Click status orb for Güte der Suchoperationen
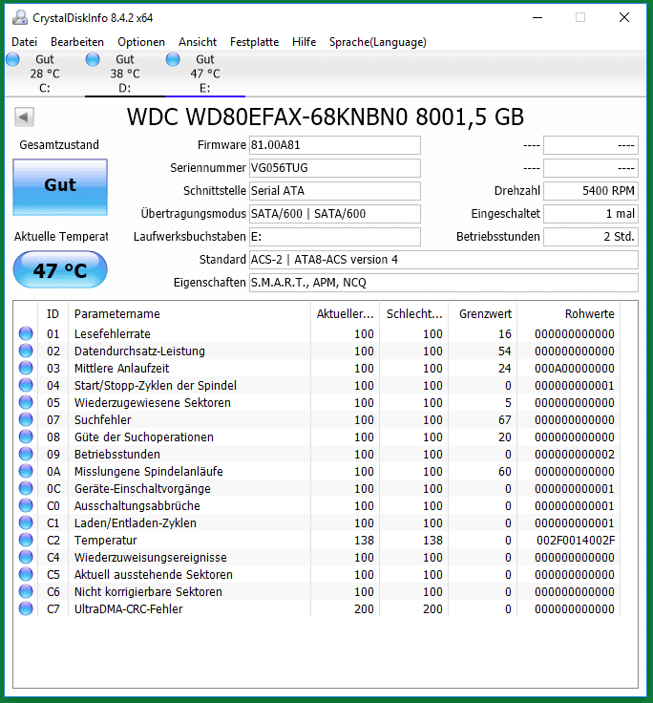 click(x=26, y=437)
